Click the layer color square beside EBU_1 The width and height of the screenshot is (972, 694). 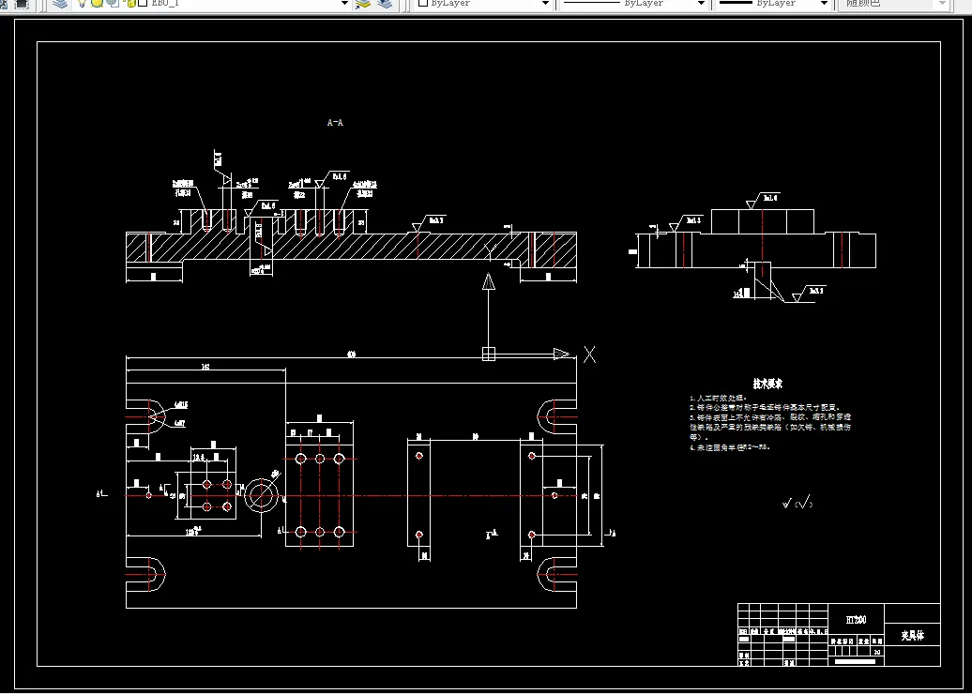[x=144, y=3]
